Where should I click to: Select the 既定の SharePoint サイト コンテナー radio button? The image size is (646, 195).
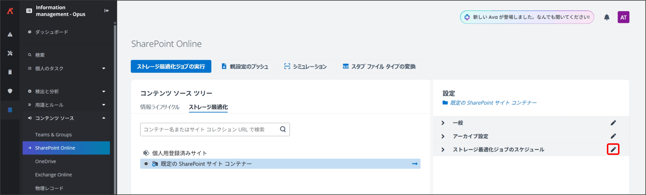[146, 164]
